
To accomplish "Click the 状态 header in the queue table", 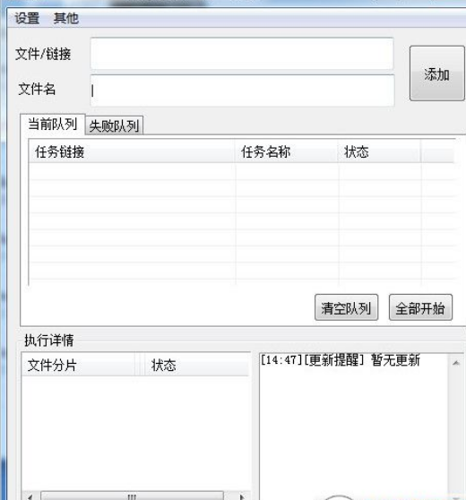I will pos(379,151).
